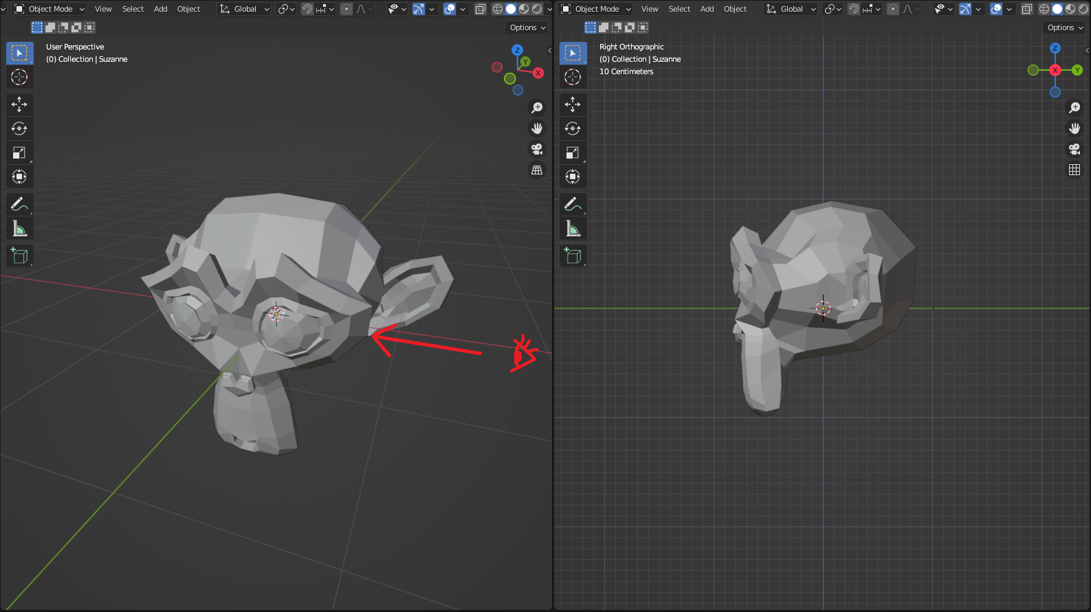Viewport: 1091px width, 612px height.
Task: Open Object menu in Right Orthographic header
Action: pos(735,9)
